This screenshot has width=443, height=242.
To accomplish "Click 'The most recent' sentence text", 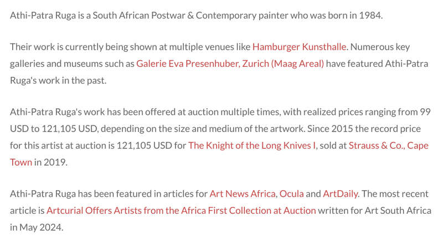I will (x=395, y=194).
